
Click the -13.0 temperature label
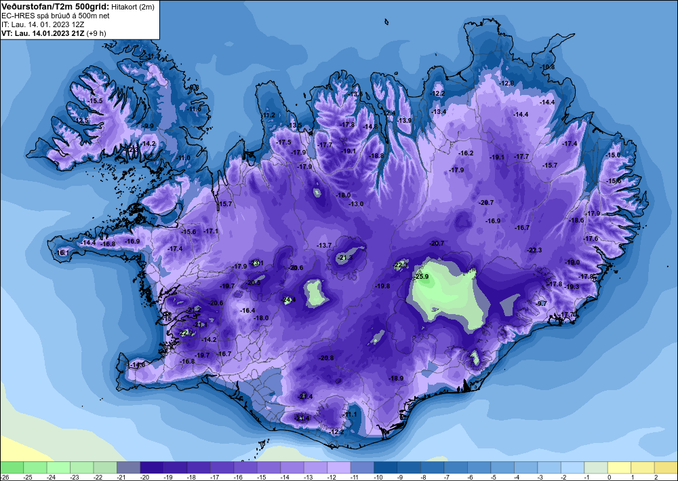(357, 204)
